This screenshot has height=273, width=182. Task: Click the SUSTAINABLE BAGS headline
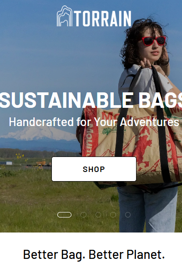91,100
